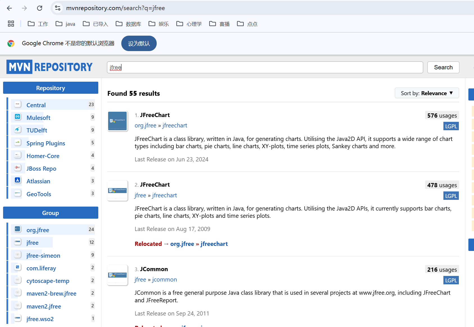This screenshot has height=327, width=474.
Task: Open the JCommon result thumbnail
Action: point(118,275)
